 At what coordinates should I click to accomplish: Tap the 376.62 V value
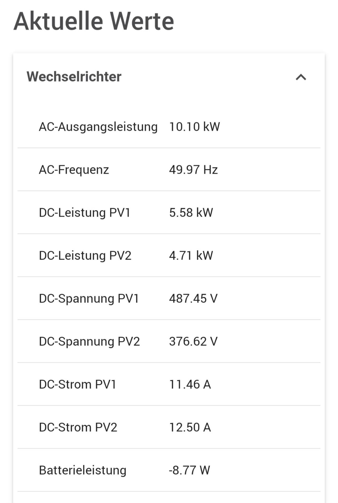click(x=193, y=341)
